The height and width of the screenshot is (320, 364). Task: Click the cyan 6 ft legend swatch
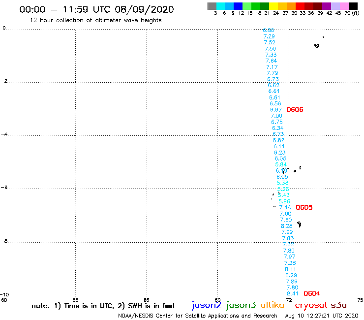(221, 6)
